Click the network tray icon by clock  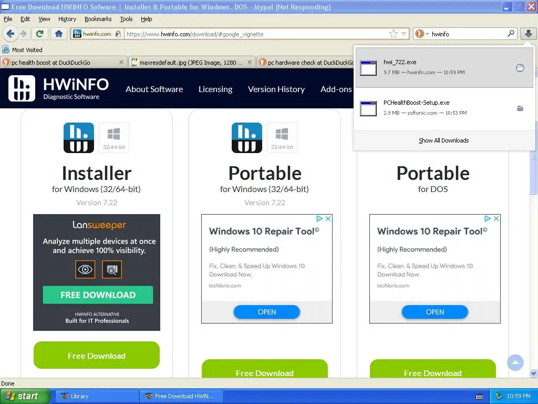tap(499, 397)
